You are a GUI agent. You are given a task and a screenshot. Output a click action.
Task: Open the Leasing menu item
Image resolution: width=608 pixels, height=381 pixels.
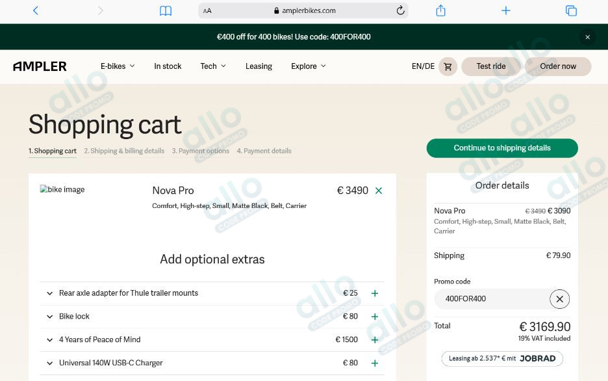[259, 66]
